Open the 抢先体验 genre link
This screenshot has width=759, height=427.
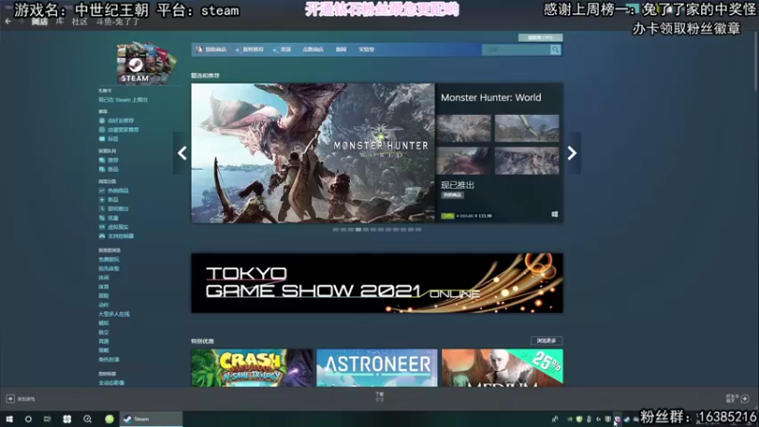tap(109, 269)
